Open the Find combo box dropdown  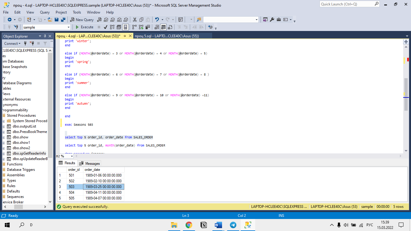(256, 20)
